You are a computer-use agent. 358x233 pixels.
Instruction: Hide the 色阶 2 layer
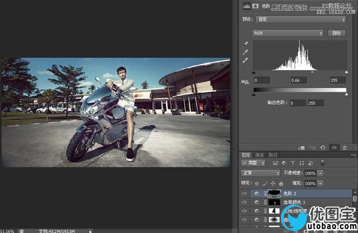click(x=244, y=193)
